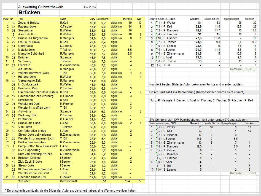This screenshot has width=261, height=196.
Task: Click 'Oberlahn Brücke SW' cell
Action: tap(32, 177)
